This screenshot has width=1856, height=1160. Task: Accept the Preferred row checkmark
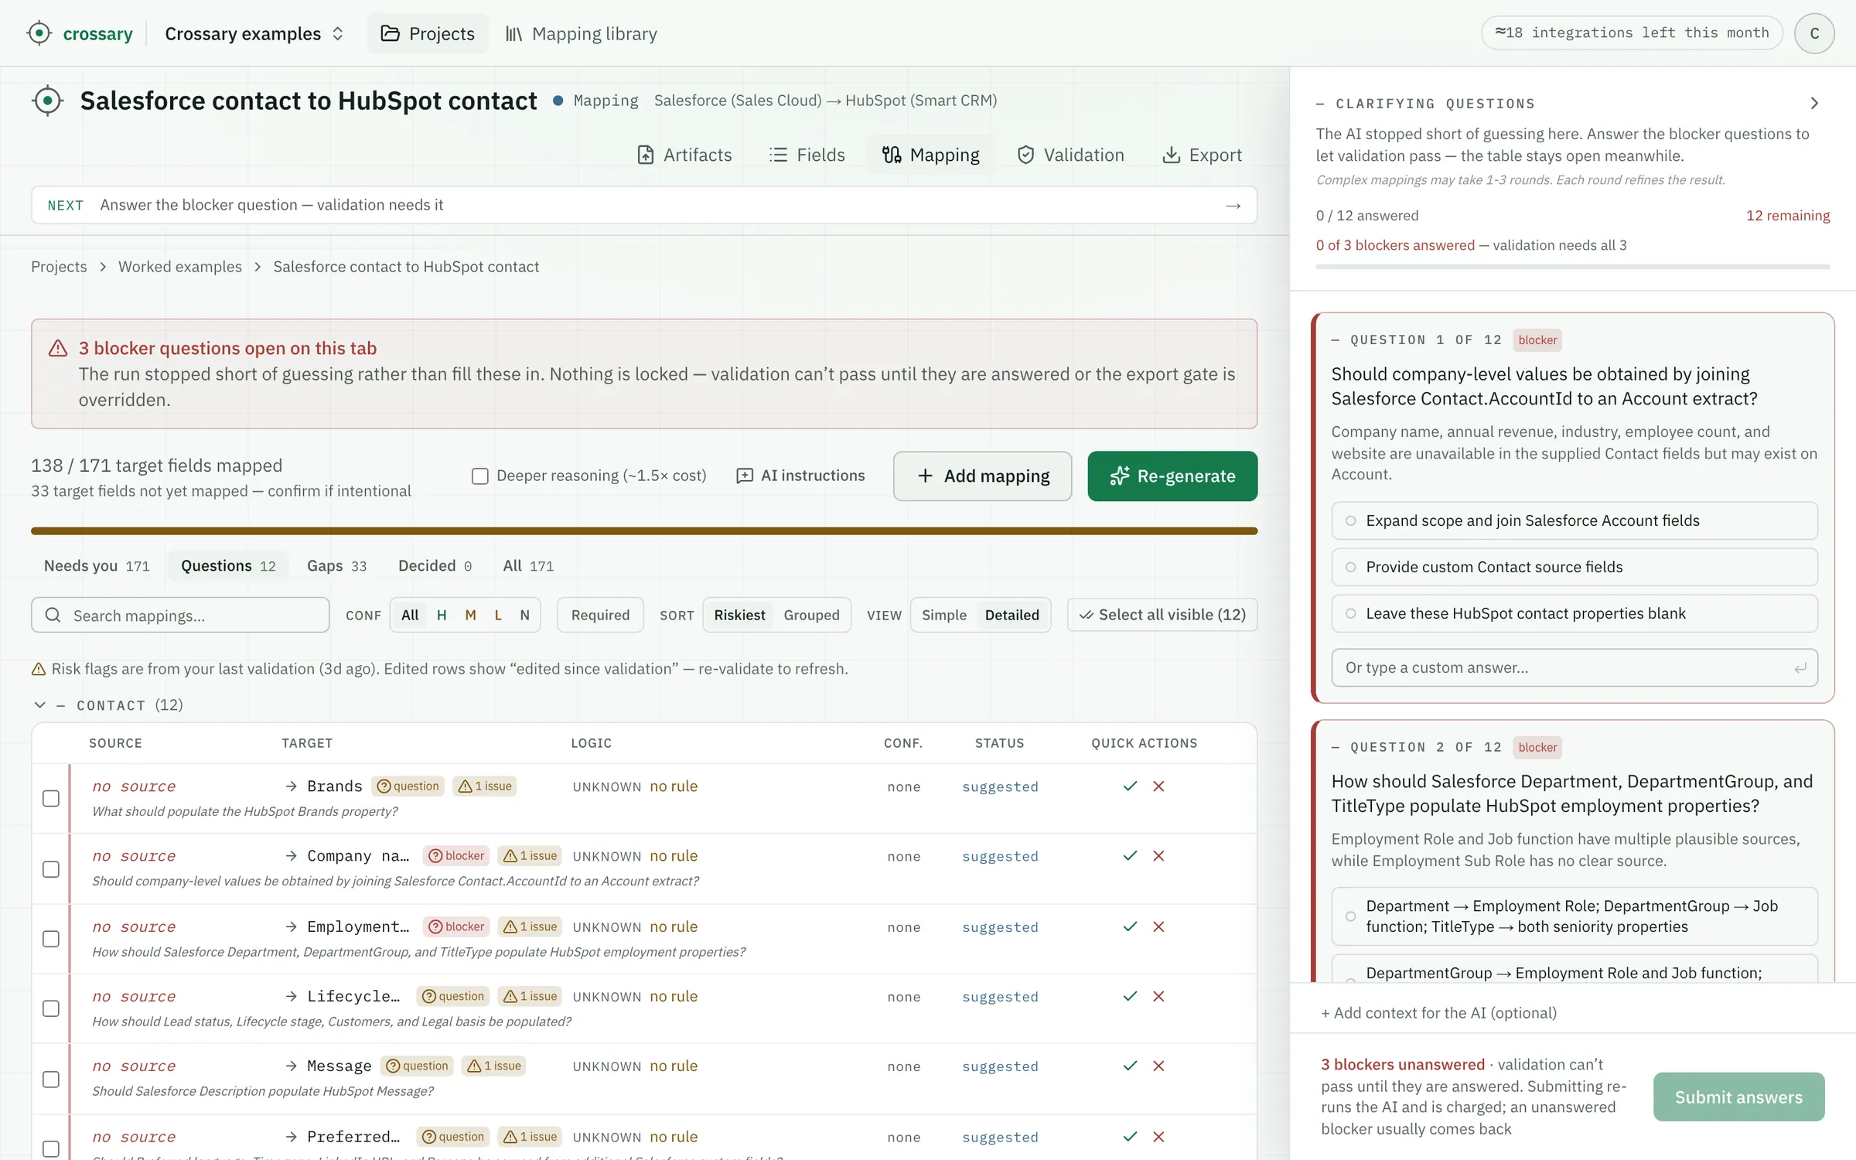1130,1137
